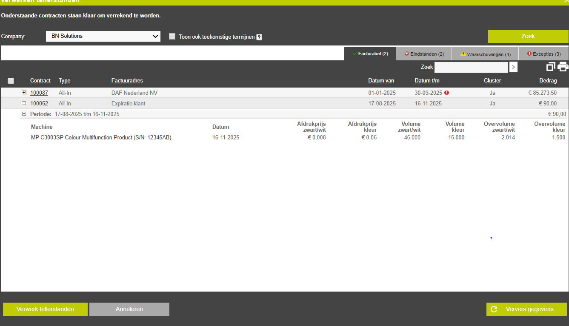Click the Ververs gegevens refresh button
Screen dimensions: 569x326
pyautogui.click(x=526, y=309)
